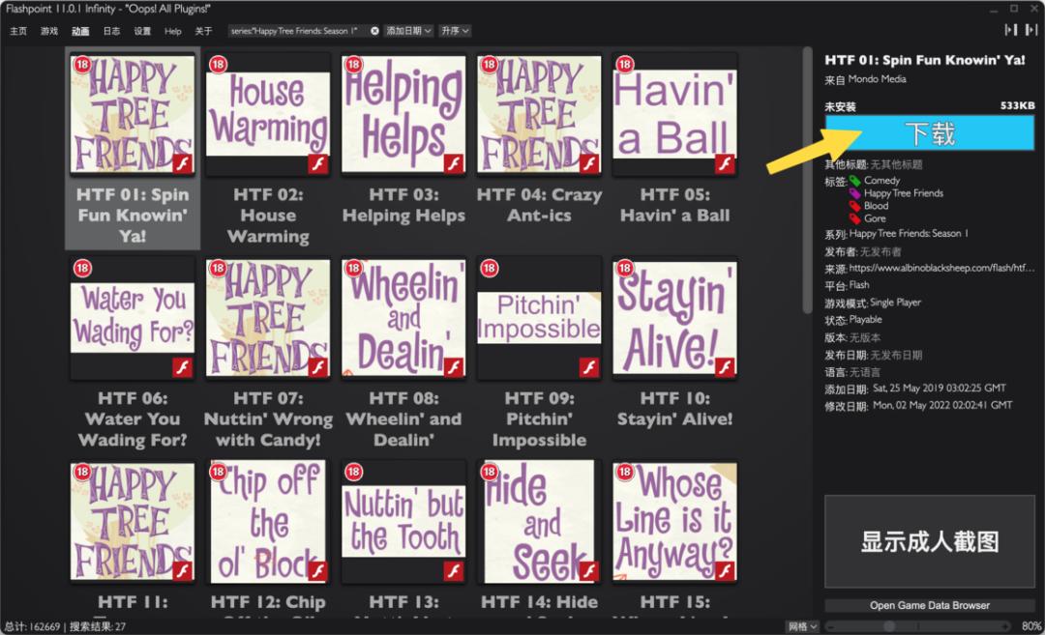Screen dimensions: 1045x635
Task: Open the Help tab
Action: click(x=172, y=31)
